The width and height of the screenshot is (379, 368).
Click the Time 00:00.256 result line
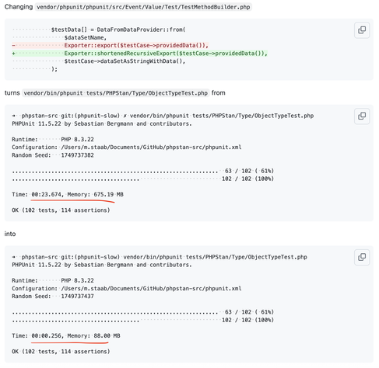coord(66,335)
